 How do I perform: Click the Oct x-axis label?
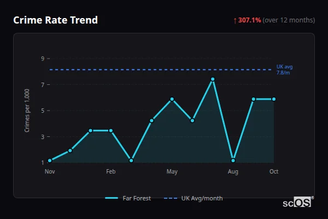pos(274,171)
